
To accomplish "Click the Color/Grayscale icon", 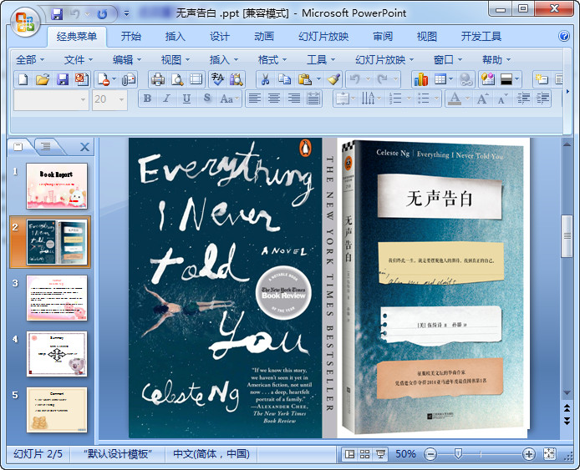I will point(506,79).
